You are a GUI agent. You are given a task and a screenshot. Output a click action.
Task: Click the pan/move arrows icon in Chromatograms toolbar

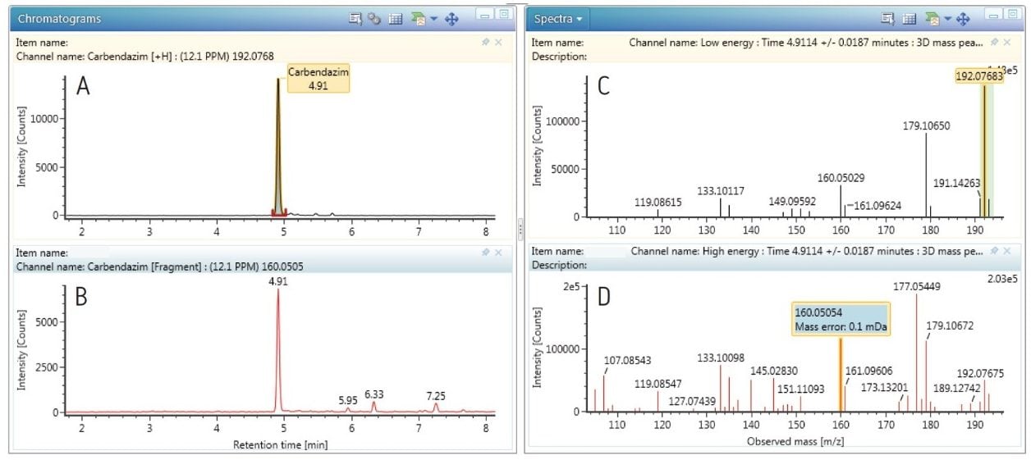coord(451,18)
